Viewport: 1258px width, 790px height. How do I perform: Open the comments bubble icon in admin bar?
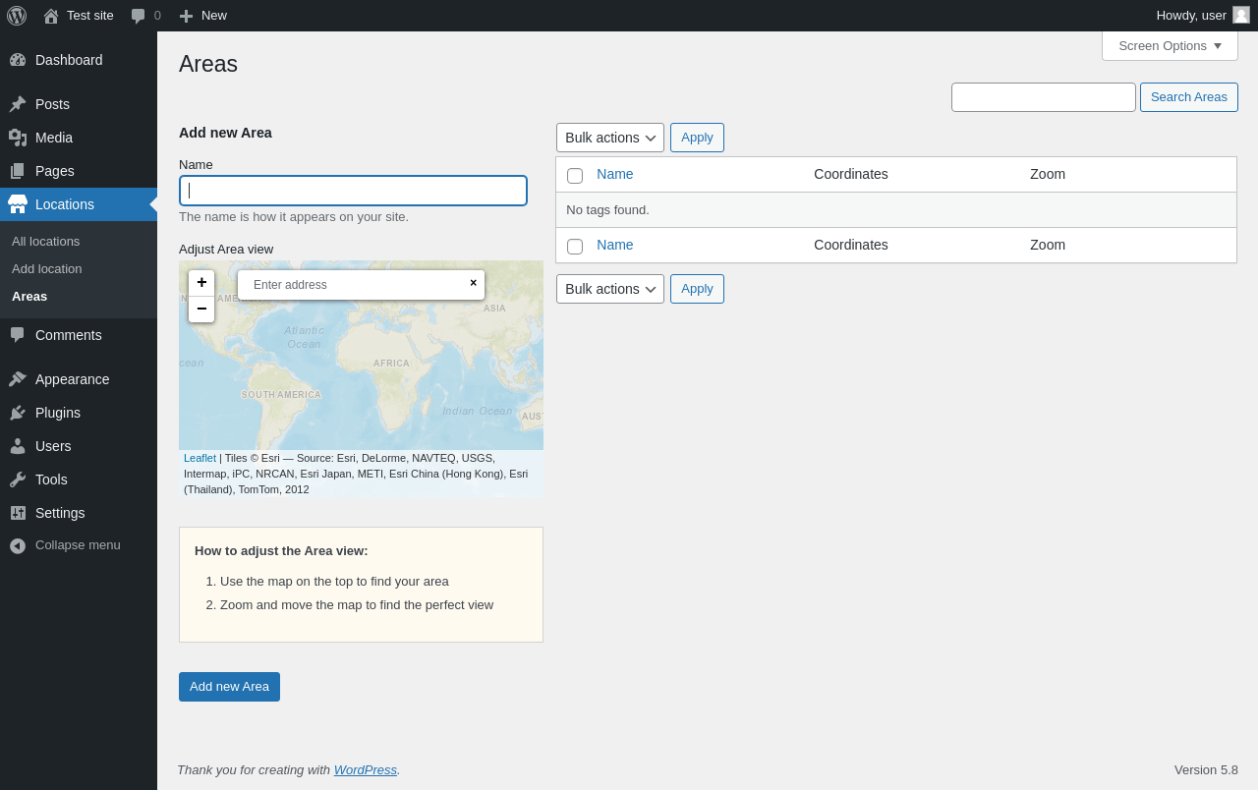coord(139,16)
